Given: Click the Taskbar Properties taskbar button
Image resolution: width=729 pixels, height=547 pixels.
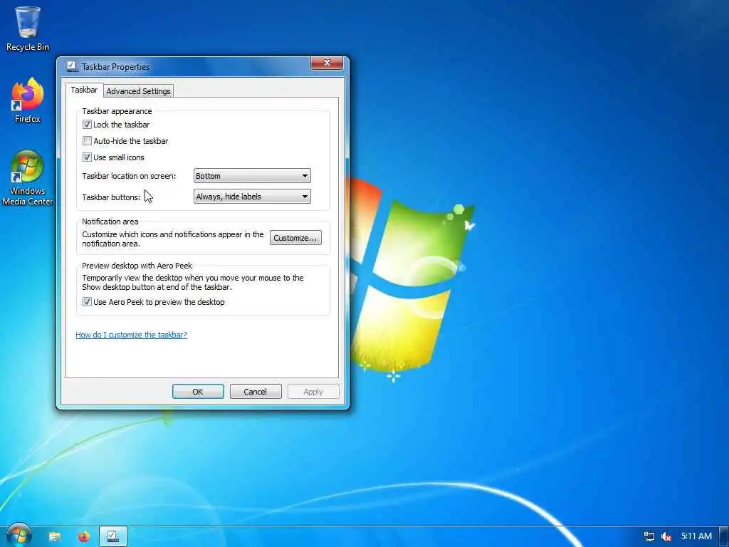Looking at the screenshot, I should coord(113,537).
